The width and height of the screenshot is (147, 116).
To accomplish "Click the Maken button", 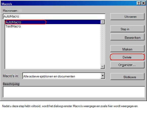I will tap(127, 49).
